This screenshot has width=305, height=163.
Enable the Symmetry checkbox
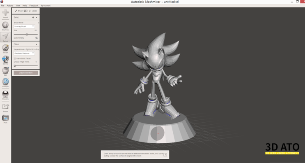pyautogui.click(x=15, y=38)
